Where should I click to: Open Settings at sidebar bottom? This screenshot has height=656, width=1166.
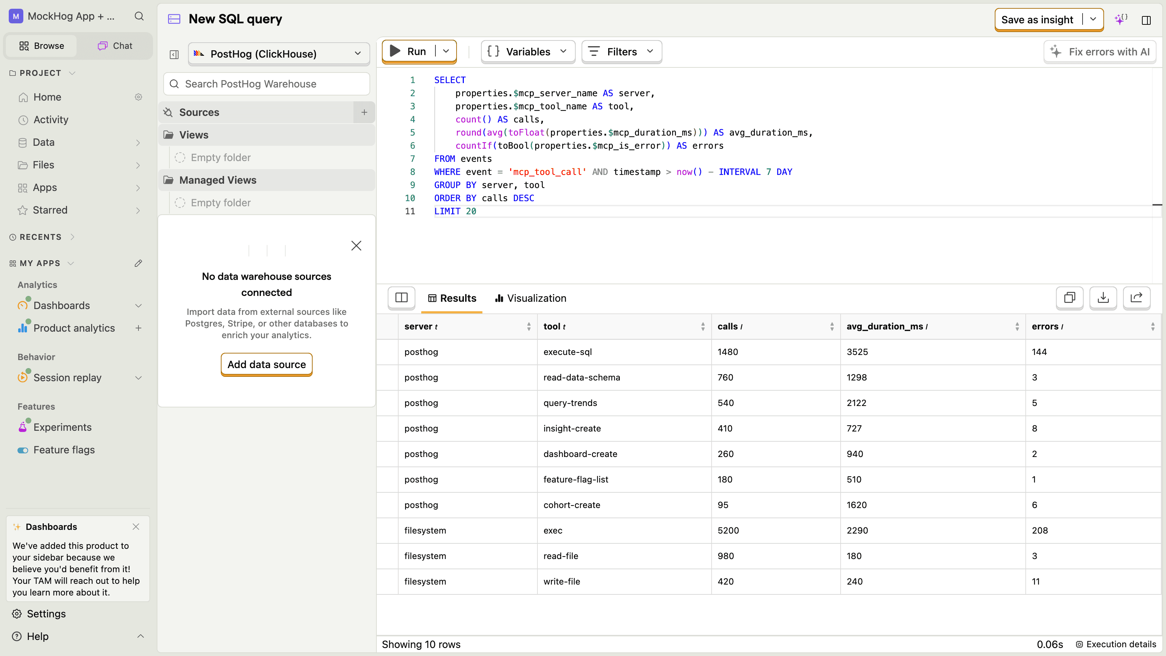point(46,613)
